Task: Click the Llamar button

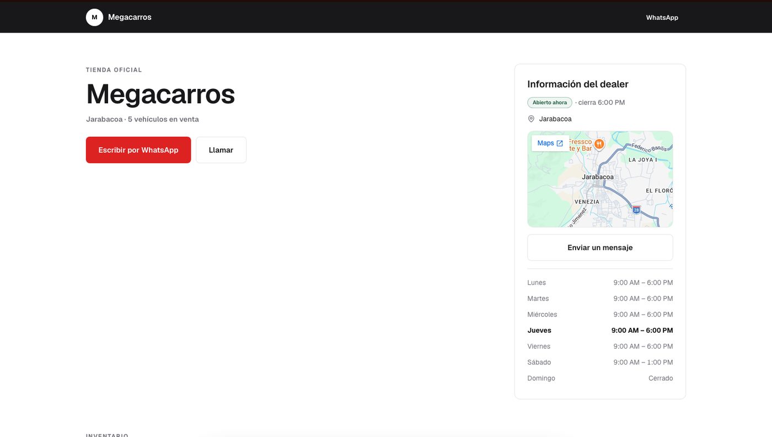Action: click(x=221, y=150)
